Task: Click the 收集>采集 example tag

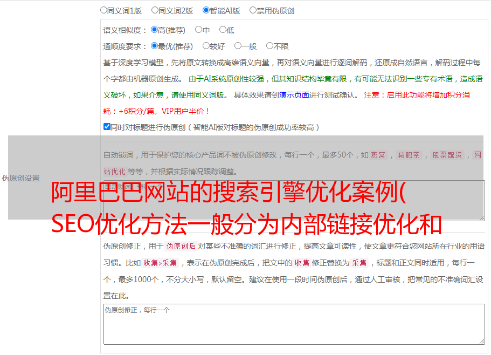Action: (x=160, y=263)
